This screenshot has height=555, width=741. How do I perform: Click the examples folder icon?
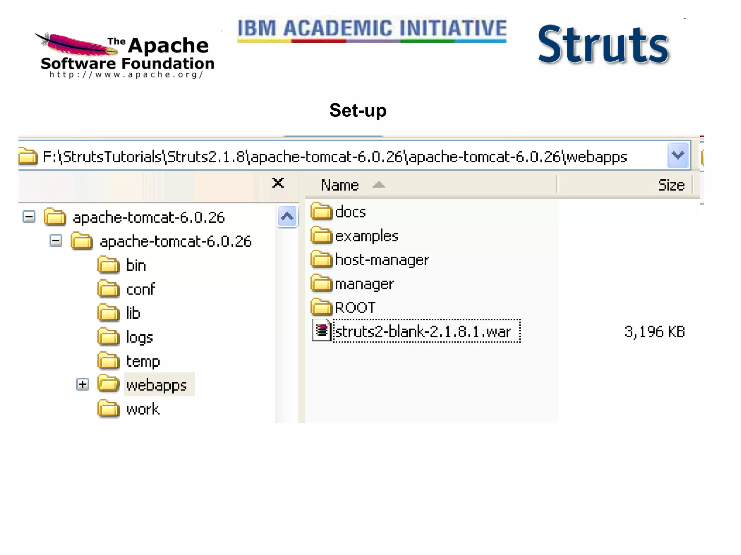pos(321,235)
